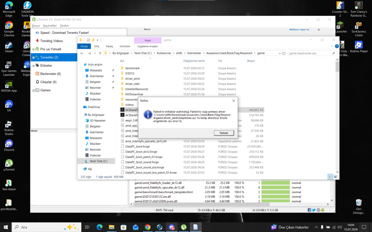Open Ağ network item in navigation pane
Image resolution: width=372 pixels, height=232 pixels.
pyautogui.click(x=89, y=169)
